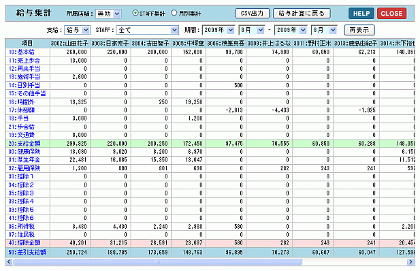Open the 21:歩合給 item link

pyautogui.click(x=22, y=127)
